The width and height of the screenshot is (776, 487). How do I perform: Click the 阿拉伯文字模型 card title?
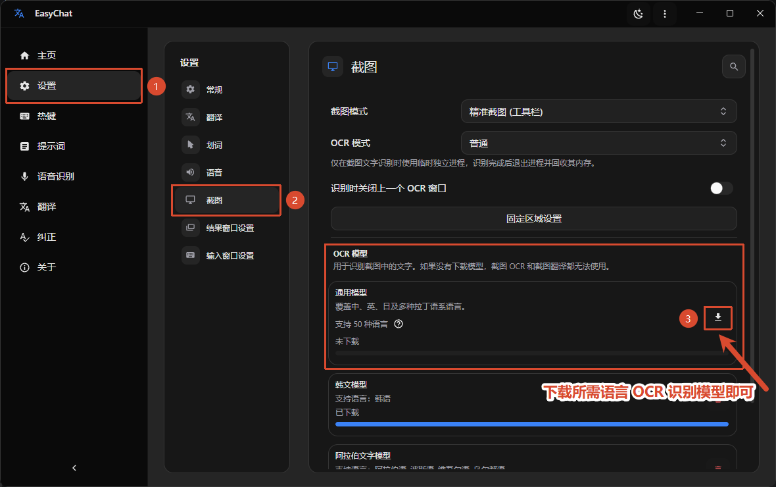click(363, 456)
